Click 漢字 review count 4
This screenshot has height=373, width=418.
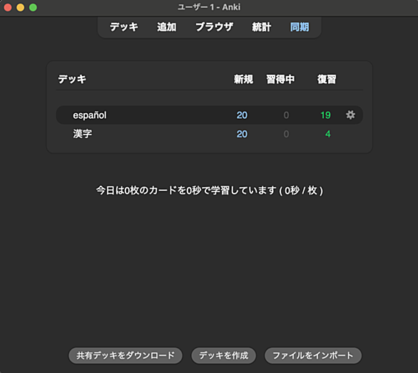tap(328, 134)
